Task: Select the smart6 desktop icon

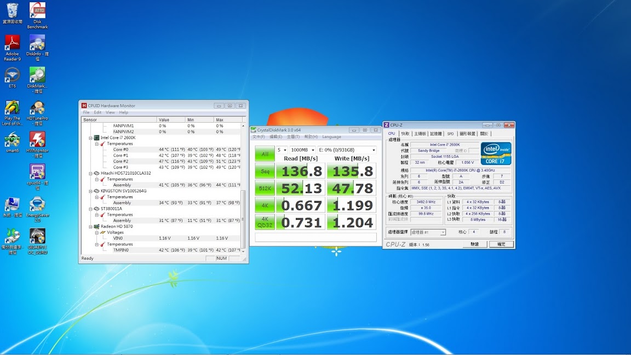Action: 12,142
